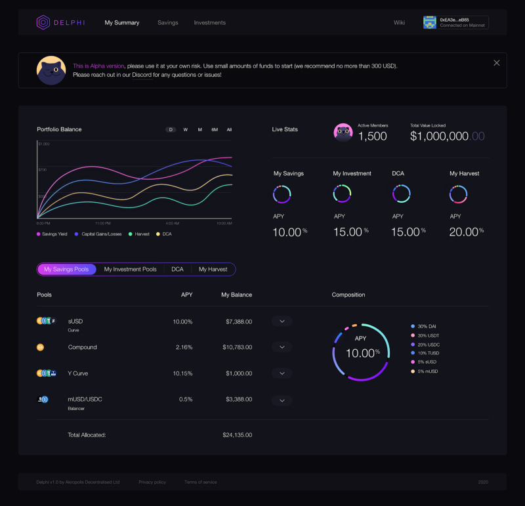525x506 pixels.
Task: Click the Compound pool coin icon
Action: pyautogui.click(x=40, y=347)
